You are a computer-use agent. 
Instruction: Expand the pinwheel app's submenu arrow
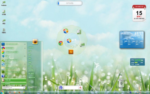click(25, 48)
